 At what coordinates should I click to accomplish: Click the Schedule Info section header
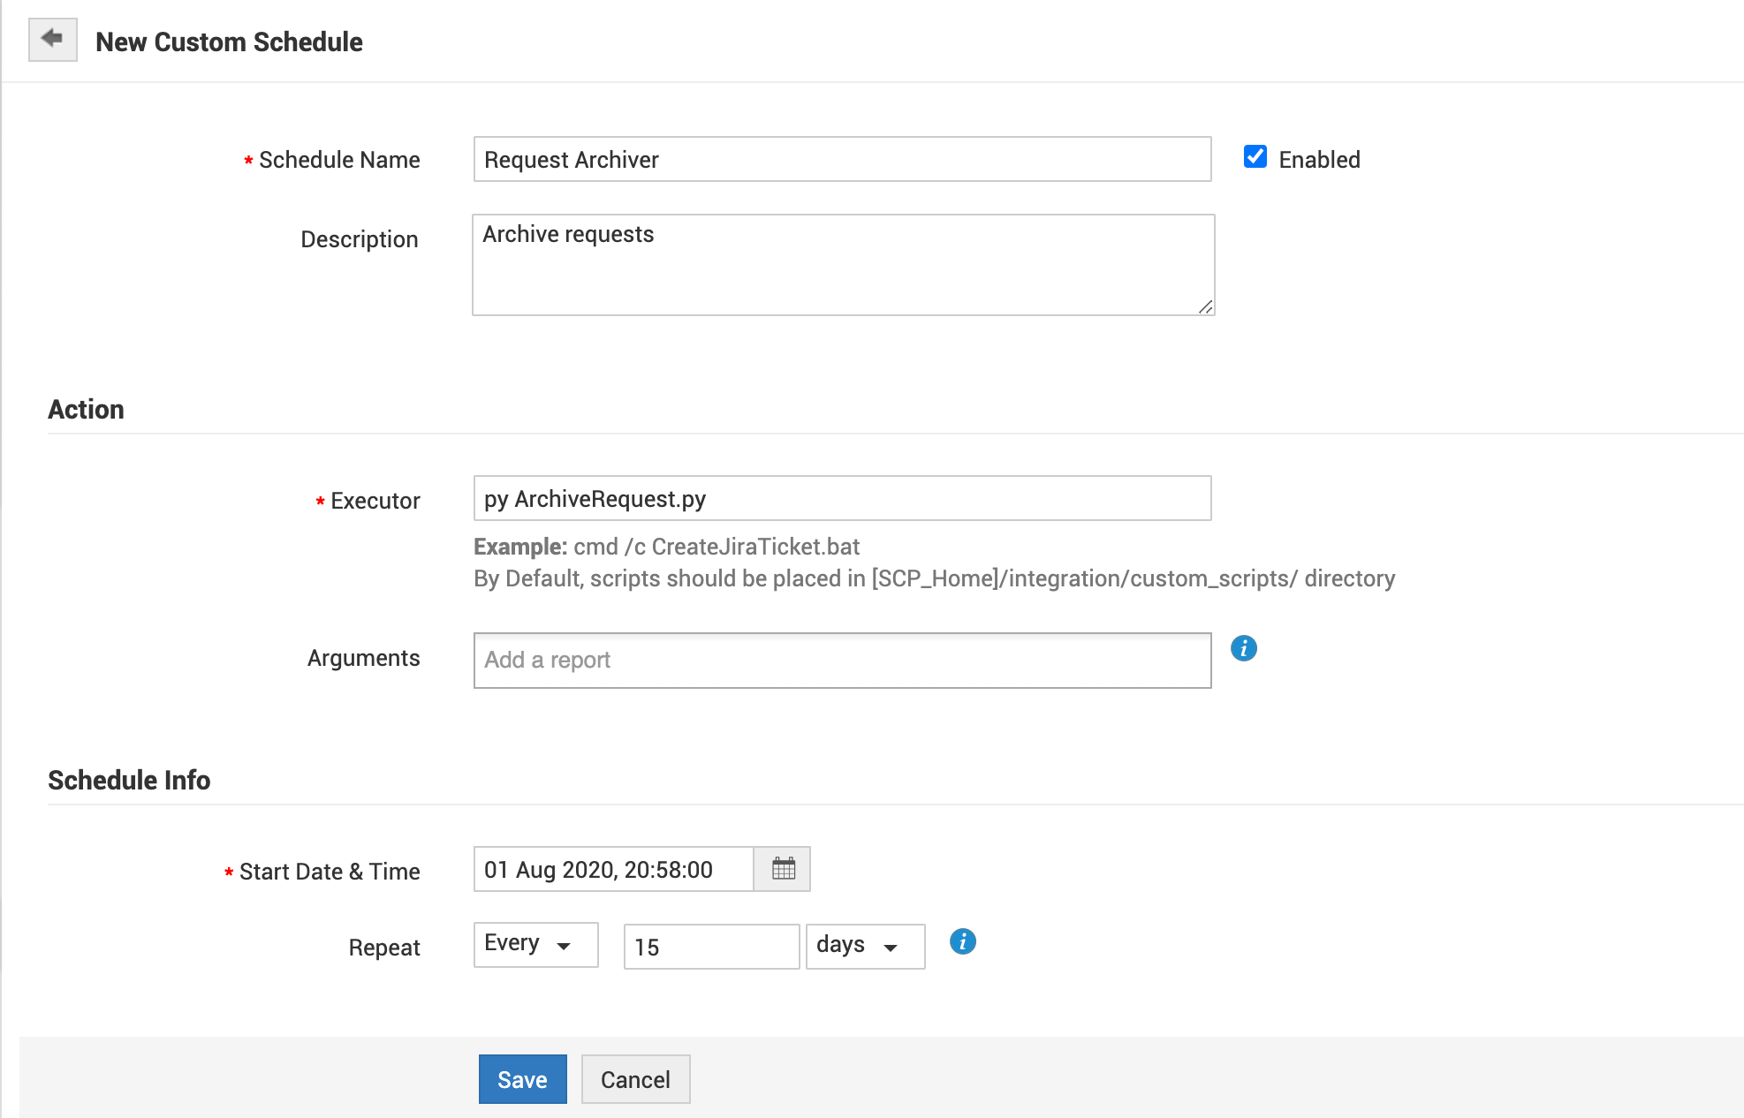pyautogui.click(x=129, y=780)
